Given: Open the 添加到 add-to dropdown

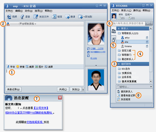Looking at the screenshot, I should 85,17.
